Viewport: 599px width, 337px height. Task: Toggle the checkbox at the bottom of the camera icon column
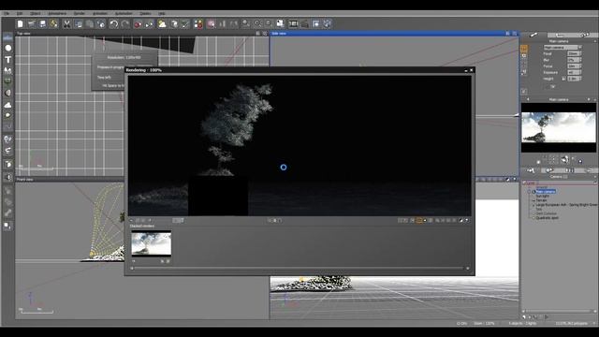(x=524, y=92)
